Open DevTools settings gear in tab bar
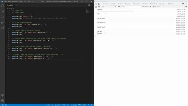This screenshot has width=188, height=106. pos(183,4)
